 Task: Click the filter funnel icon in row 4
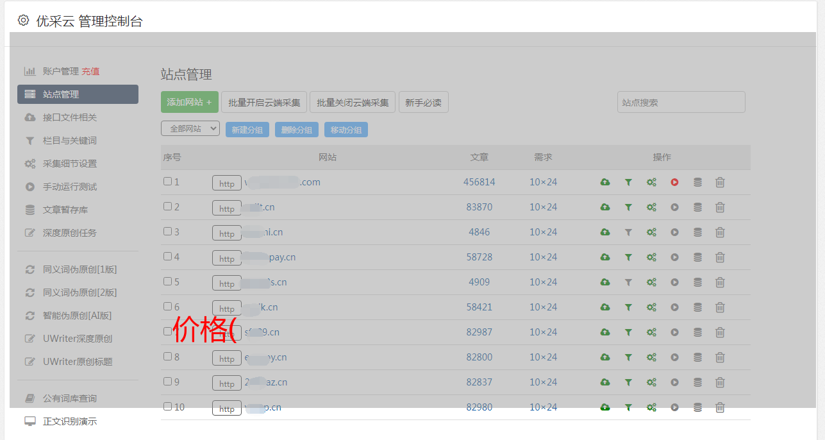628,257
